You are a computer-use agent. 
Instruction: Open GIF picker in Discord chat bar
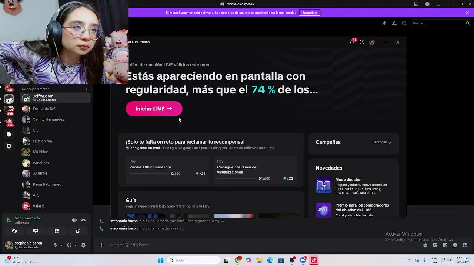click(x=435, y=245)
